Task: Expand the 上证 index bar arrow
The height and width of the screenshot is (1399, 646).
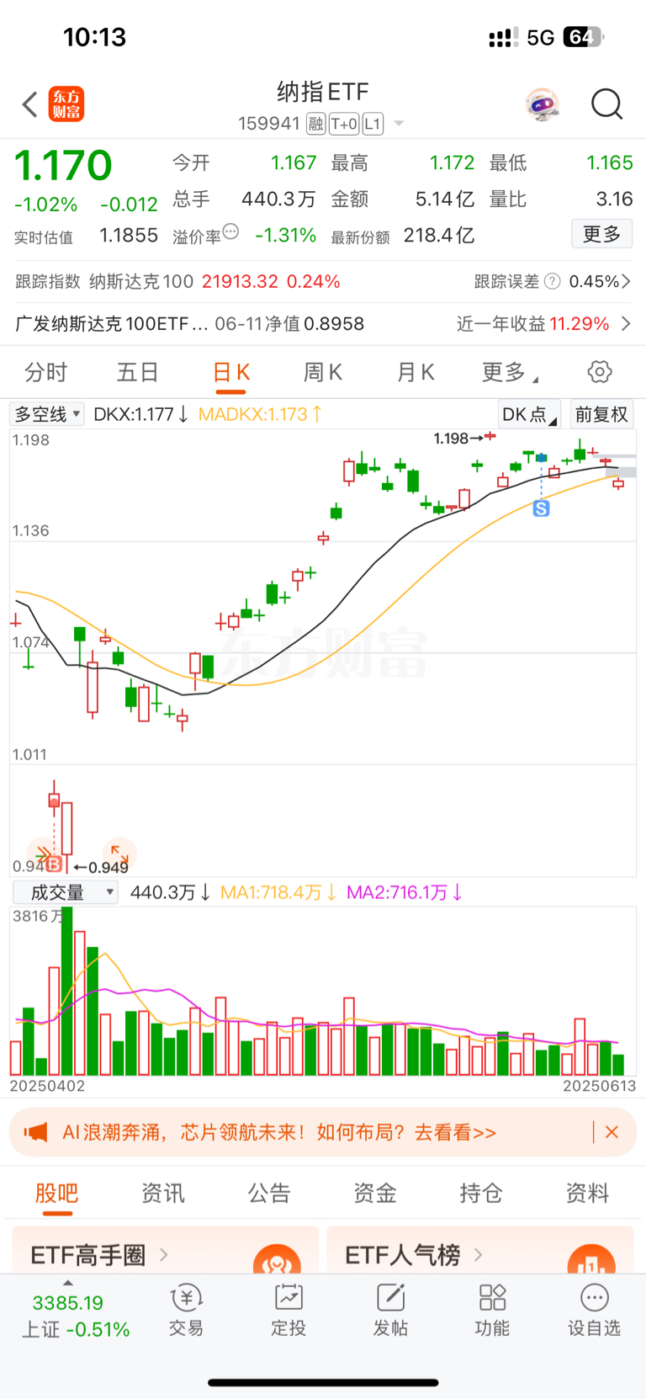Action: tap(68, 1284)
